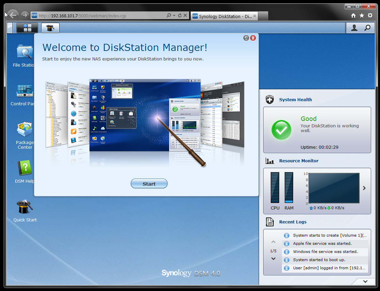Viewport: 380px width, 291px height.
Task: Click the gray round button in Welcome dialog
Action: coord(246,38)
